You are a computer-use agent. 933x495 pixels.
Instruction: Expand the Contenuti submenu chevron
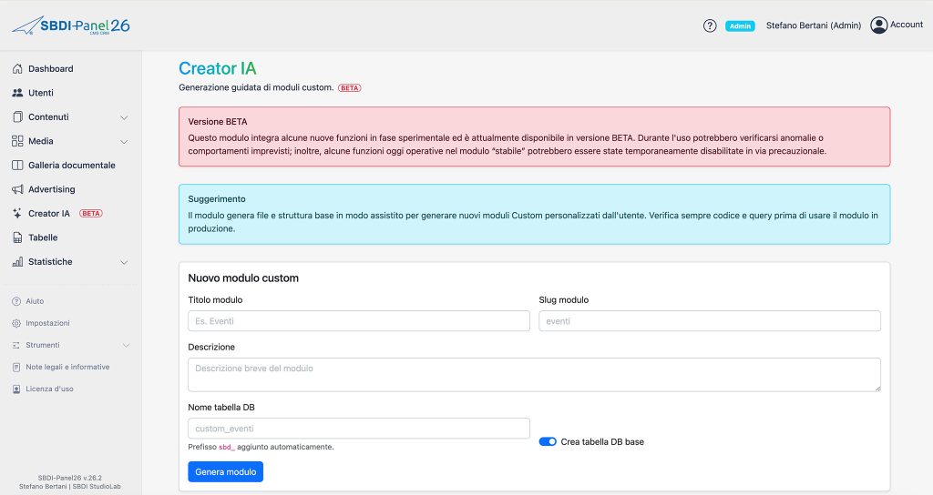tap(125, 117)
